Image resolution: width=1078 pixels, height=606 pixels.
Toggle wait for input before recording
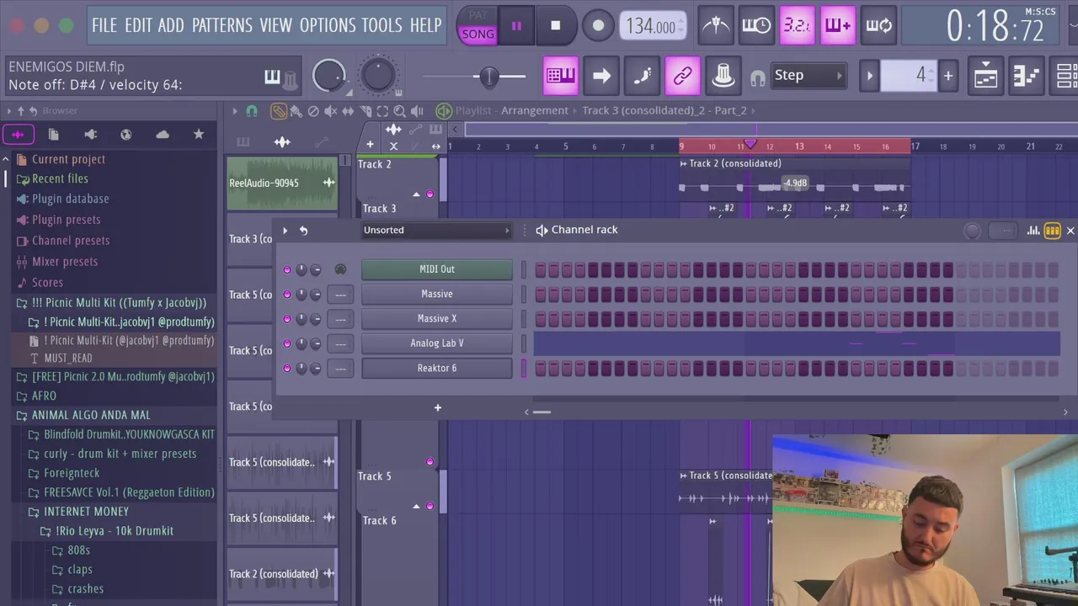(756, 25)
